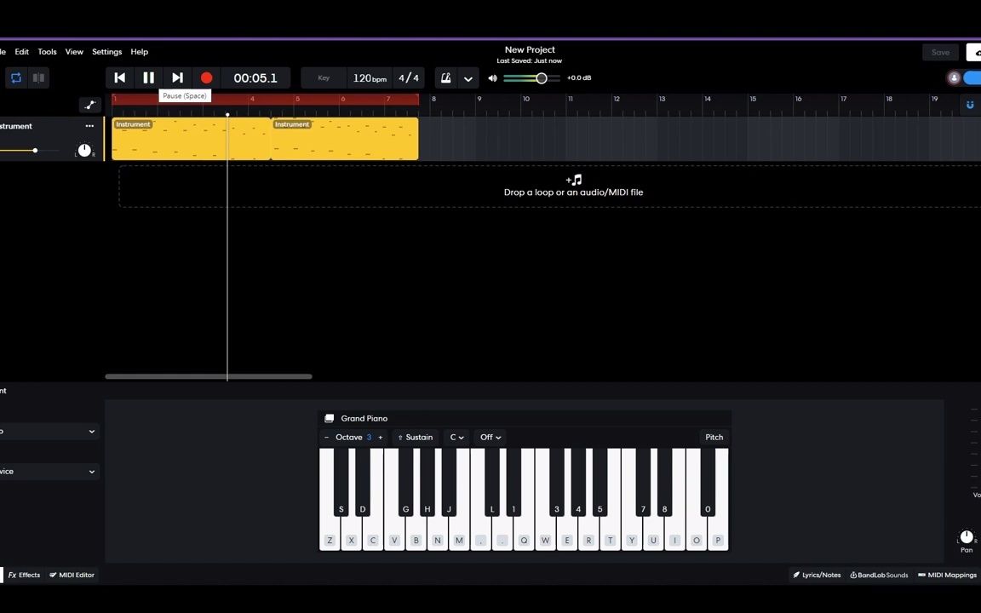Open Lyrics/Notes from the bottom bar

[817, 575]
